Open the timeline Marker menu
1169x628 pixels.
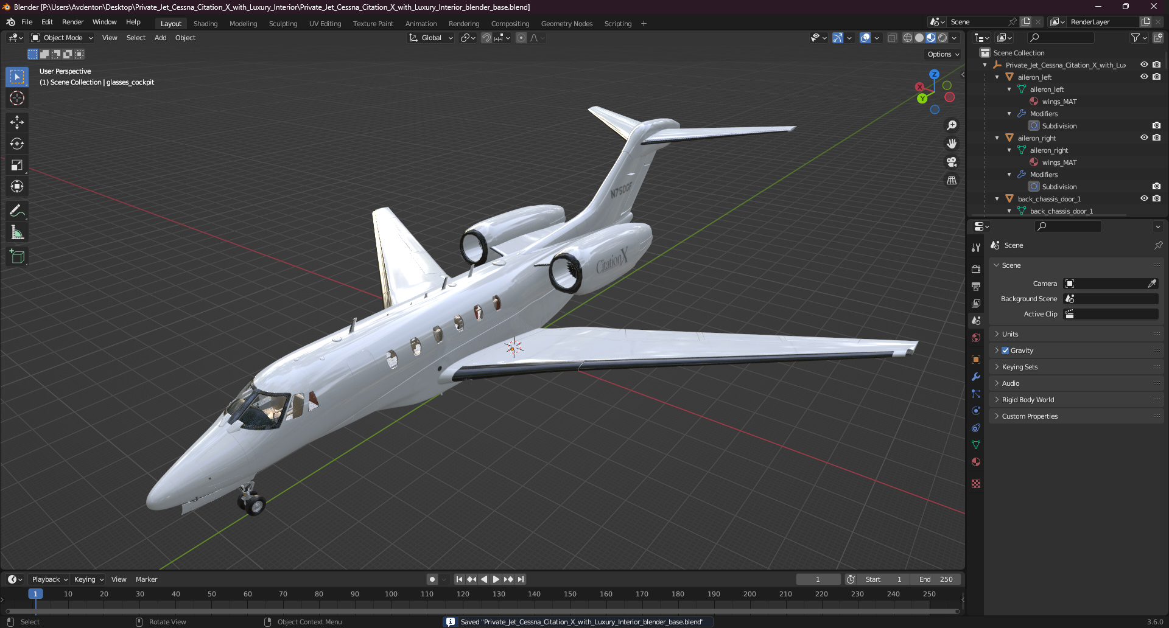point(146,579)
